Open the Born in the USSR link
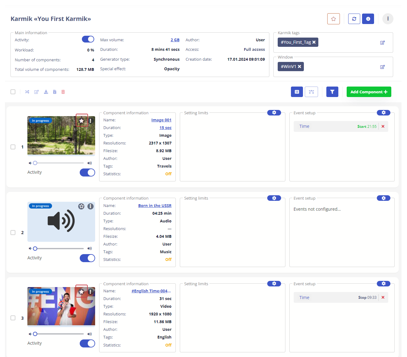 coord(155,206)
